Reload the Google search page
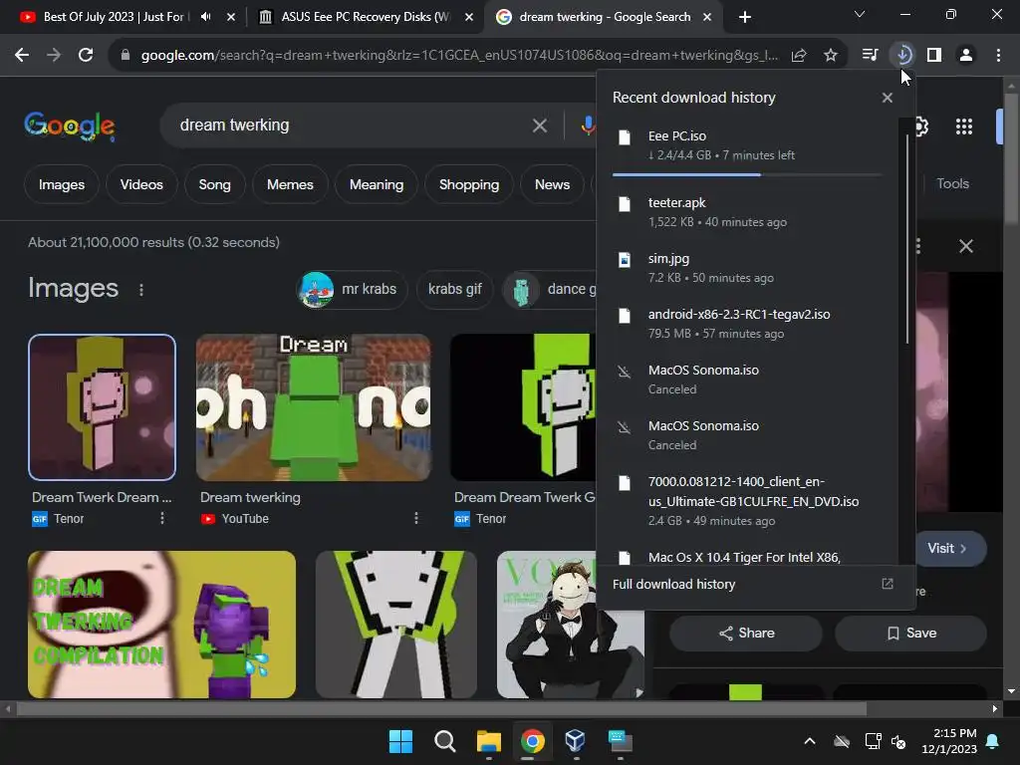 (86, 56)
